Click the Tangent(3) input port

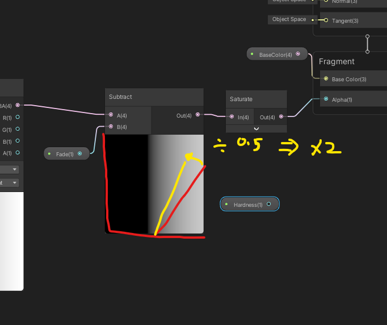[326, 20]
